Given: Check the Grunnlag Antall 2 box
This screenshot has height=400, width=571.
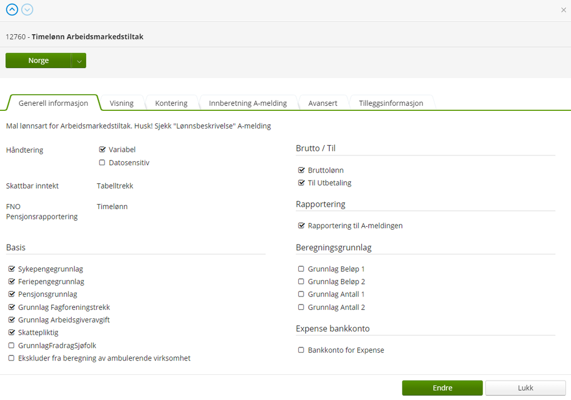Looking at the screenshot, I should pyautogui.click(x=301, y=307).
